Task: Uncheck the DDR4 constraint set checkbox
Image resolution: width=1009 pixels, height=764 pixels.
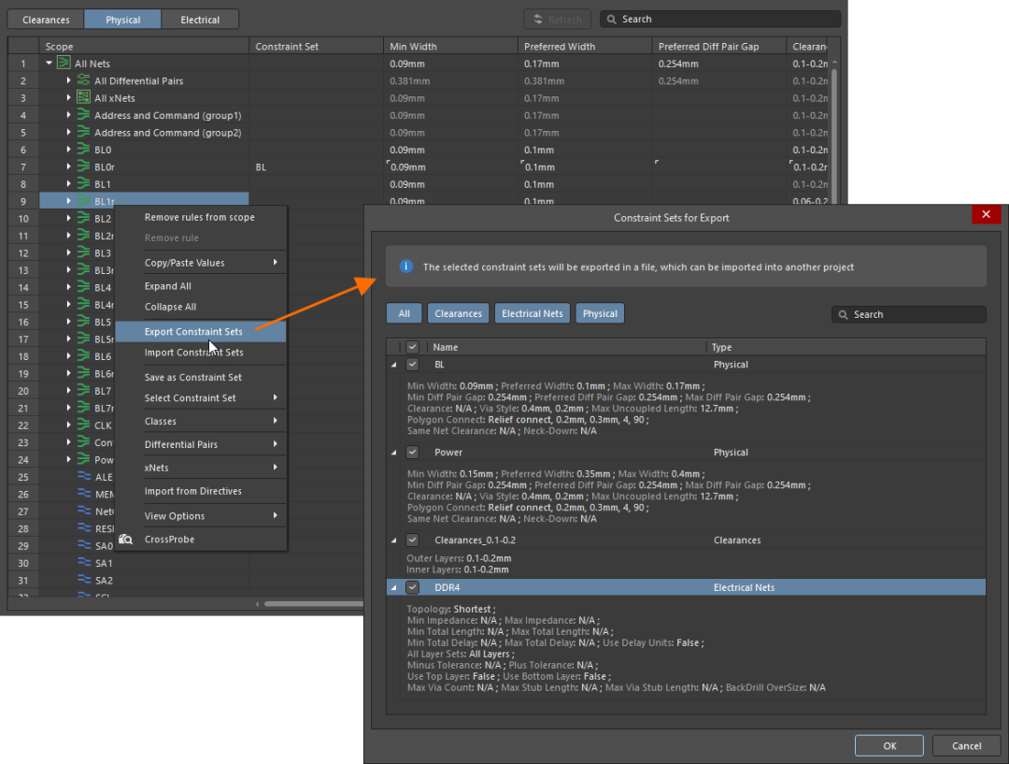Action: [x=413, y=587]
